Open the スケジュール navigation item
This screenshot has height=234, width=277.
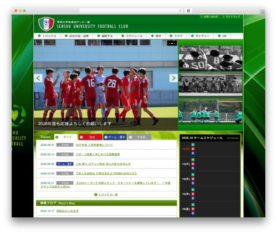(132, 36)
